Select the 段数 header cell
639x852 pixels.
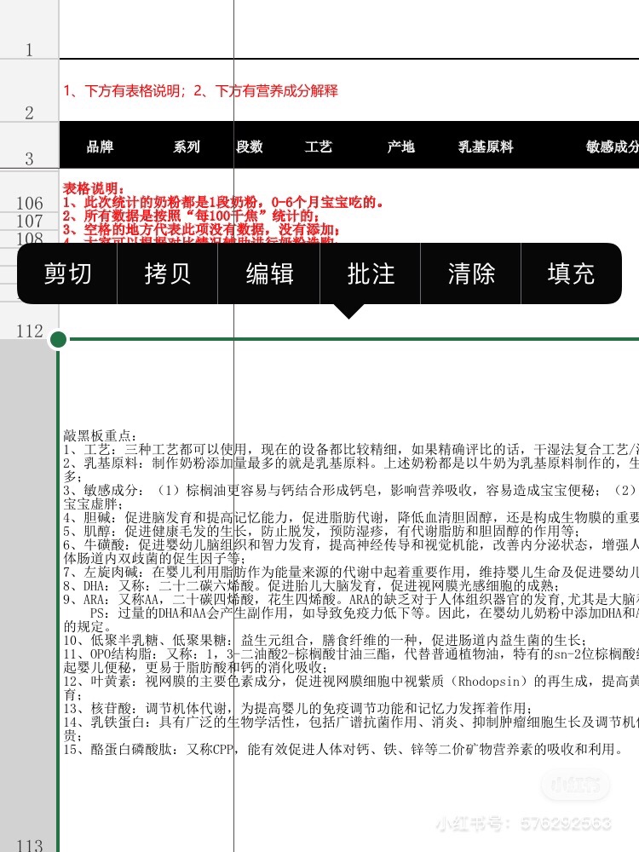click(x=250, y=147)
